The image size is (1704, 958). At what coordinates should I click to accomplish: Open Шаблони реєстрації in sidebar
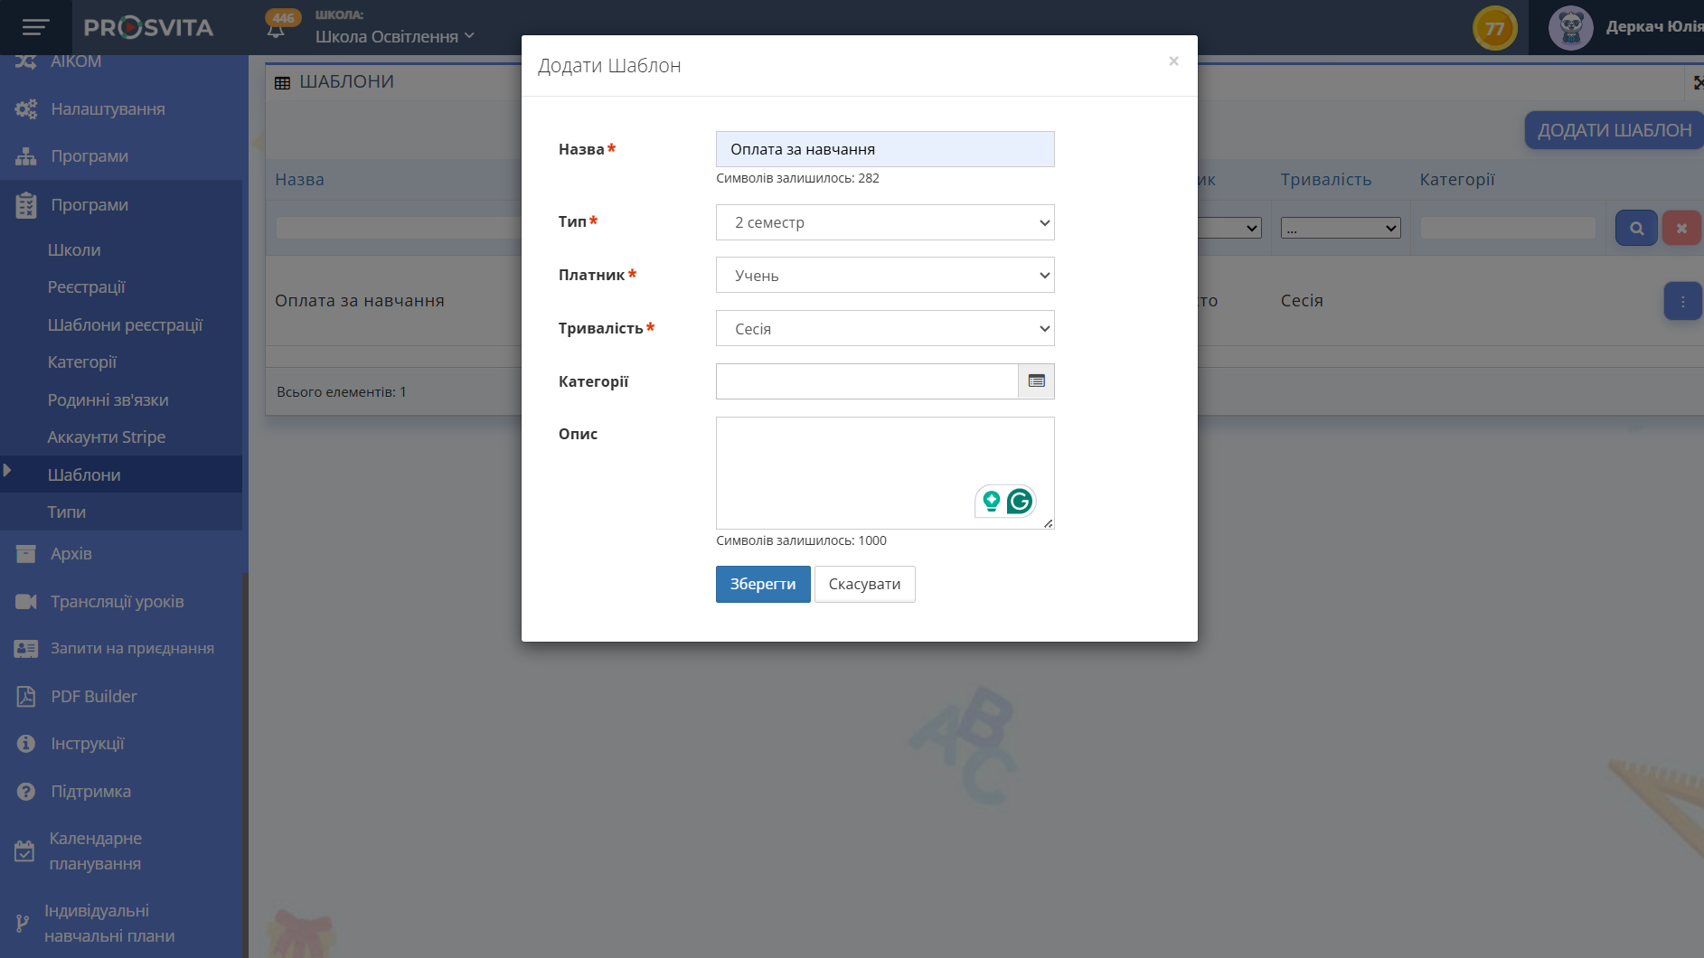125,324
